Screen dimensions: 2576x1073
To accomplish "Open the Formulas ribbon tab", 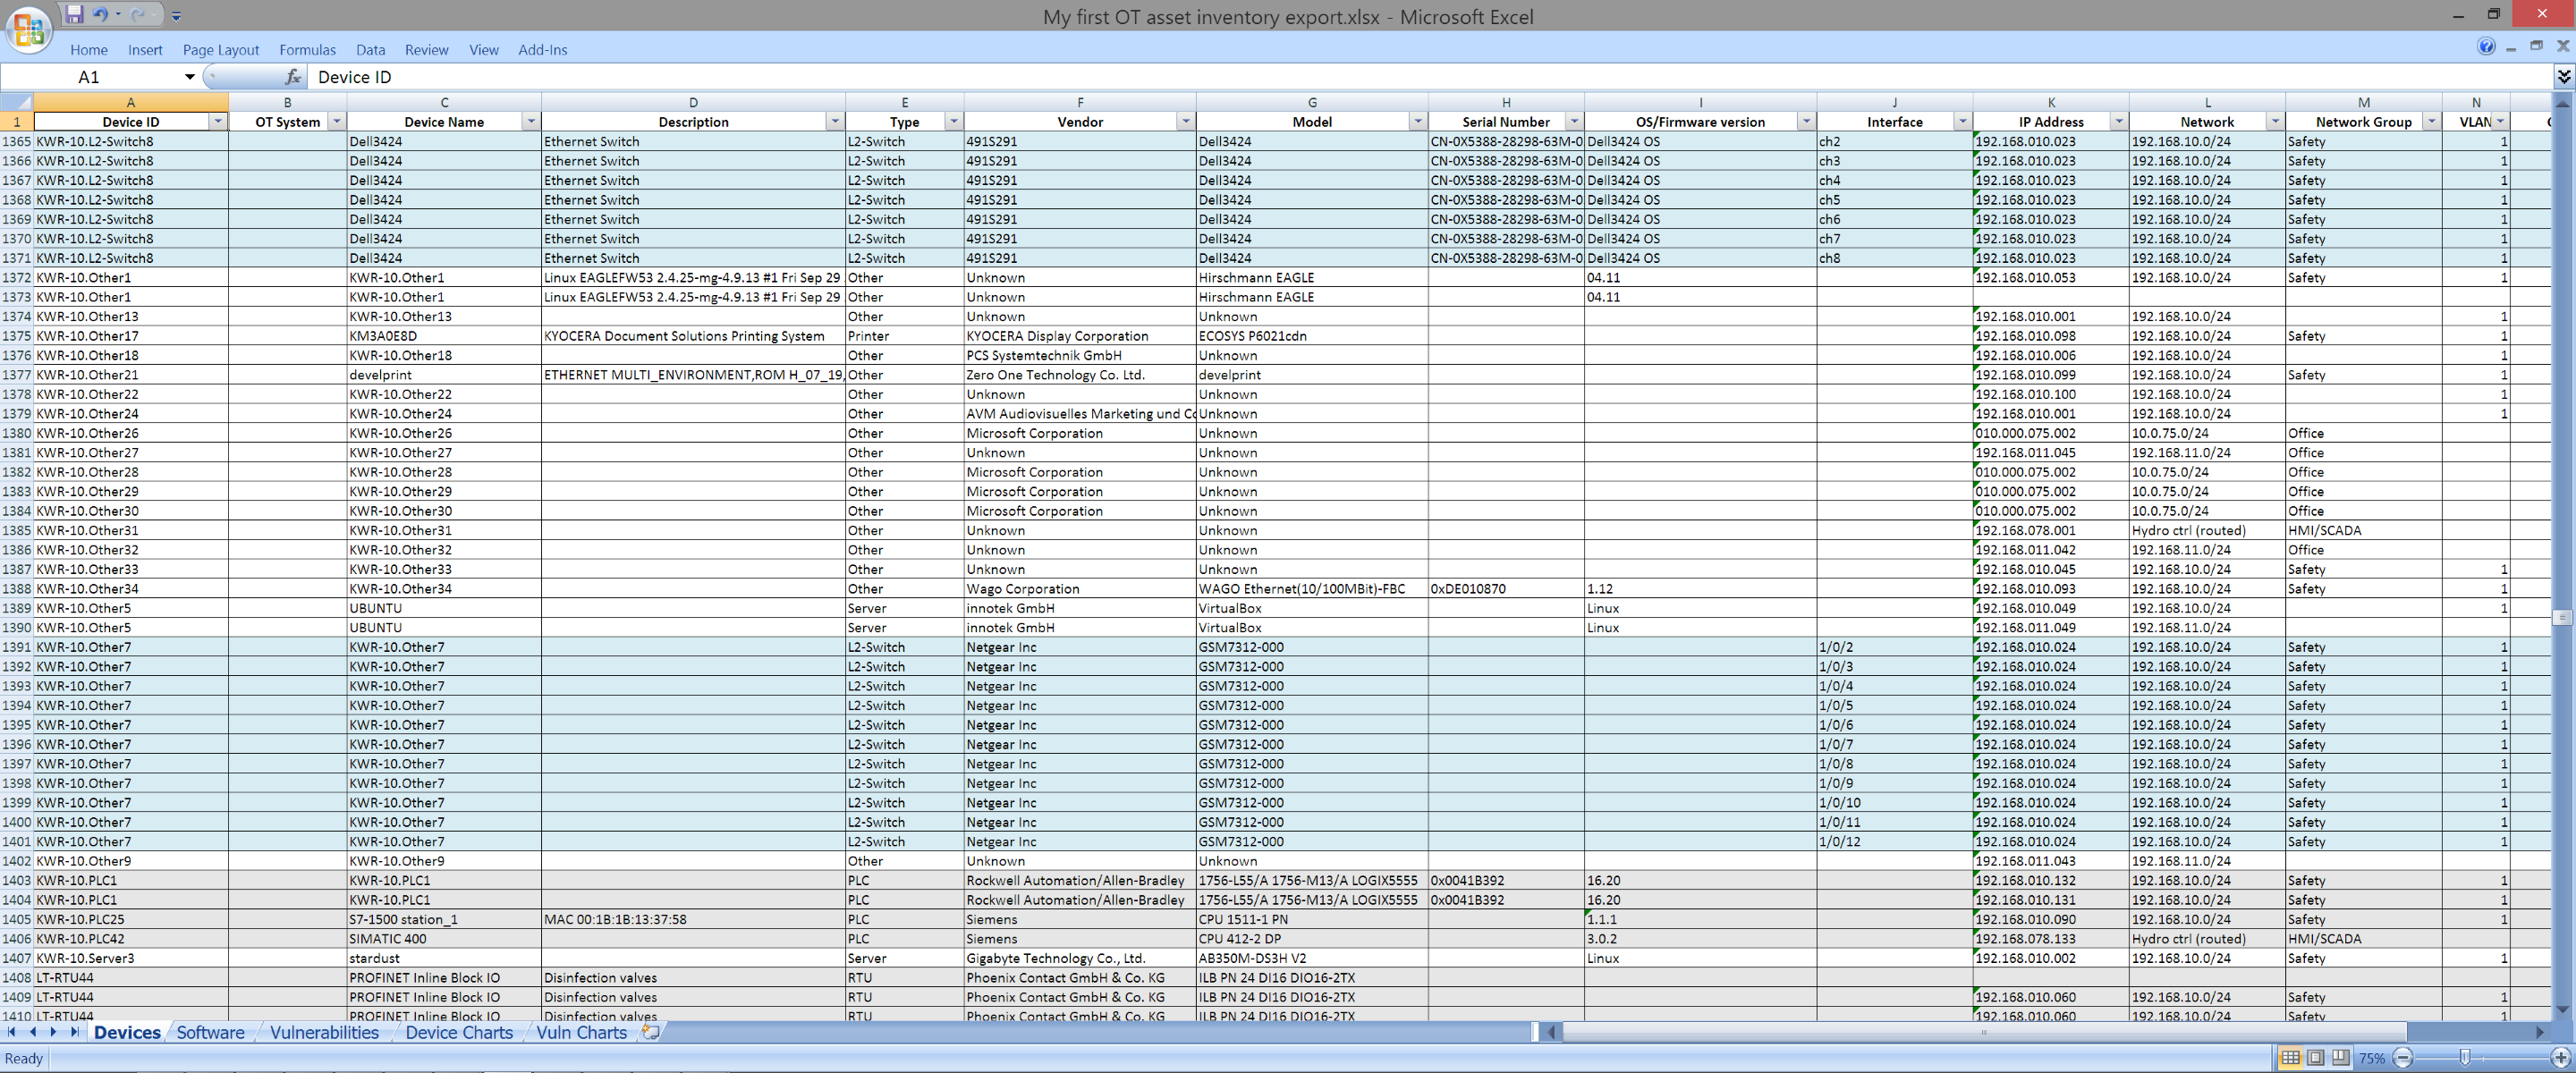I will [307, 50].
